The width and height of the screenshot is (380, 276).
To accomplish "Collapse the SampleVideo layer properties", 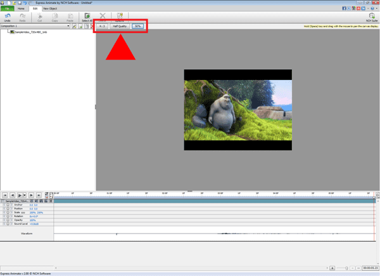I will click(x=3, y=201).
